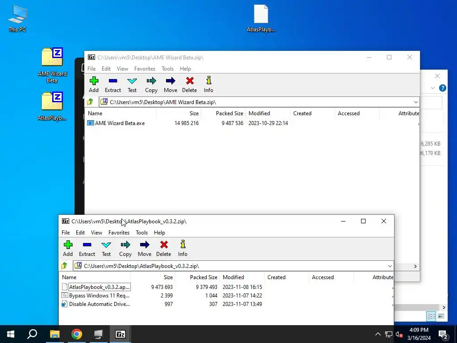Viewport: 457px width, 343px height.
Task: Open View menu in AME Wizard Beta window
Action: [122, 68]
